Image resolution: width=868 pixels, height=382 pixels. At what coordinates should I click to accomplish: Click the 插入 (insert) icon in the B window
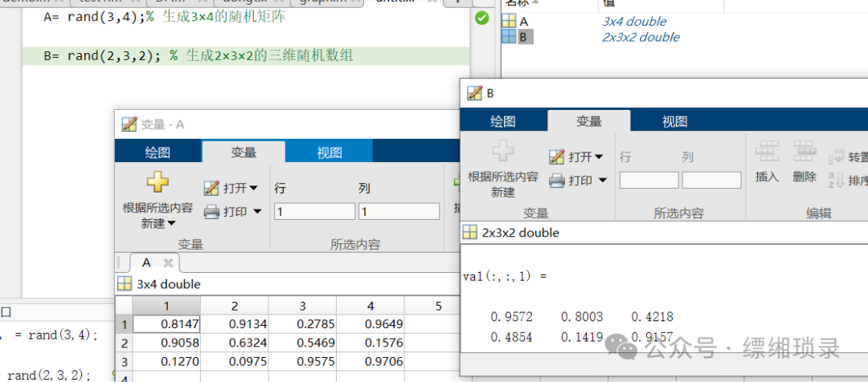point(768,152)
